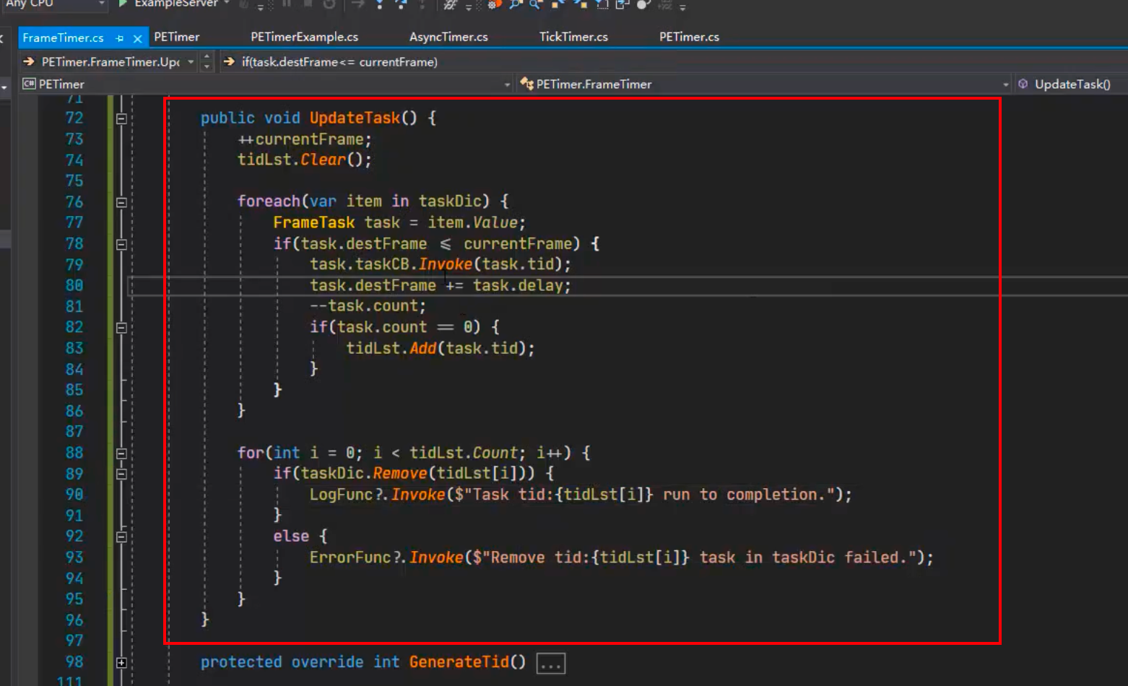Click the arrow icon before PETimer.FrameTimer.Upc
1128x686 pixels.
coord(29,61)
